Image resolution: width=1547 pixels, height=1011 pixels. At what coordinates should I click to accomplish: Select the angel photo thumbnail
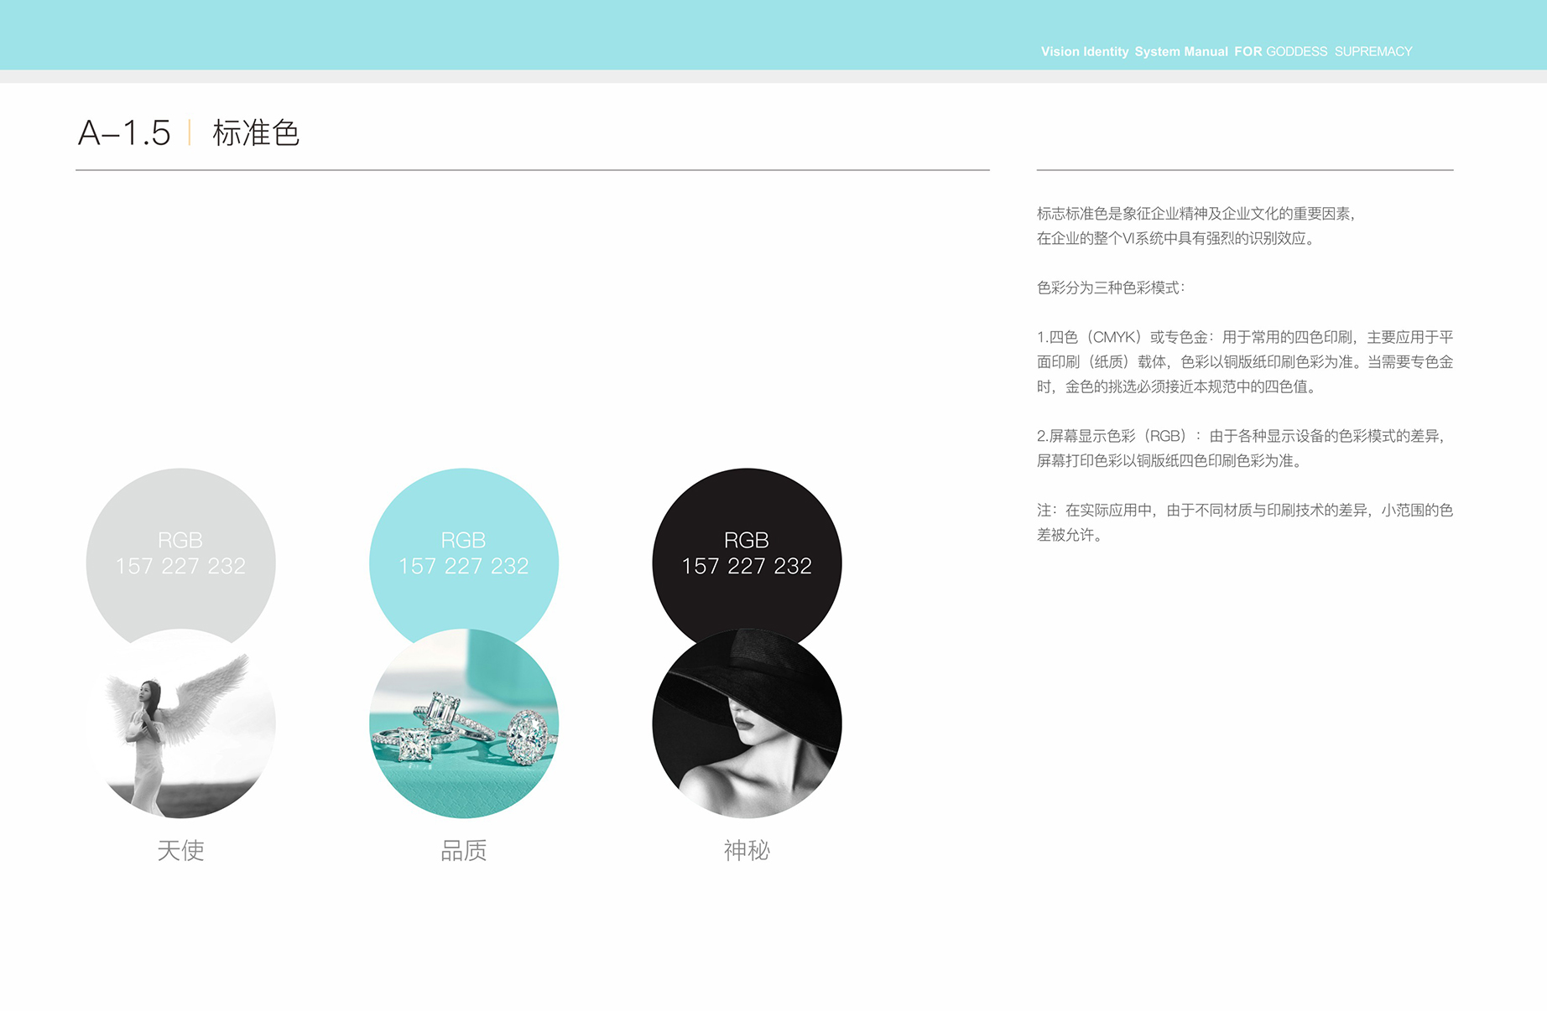(x=180, y=723)
